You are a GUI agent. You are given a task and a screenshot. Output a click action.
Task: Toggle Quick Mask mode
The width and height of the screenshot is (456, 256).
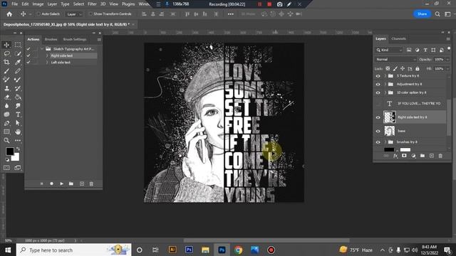click(x=6, y=168)
